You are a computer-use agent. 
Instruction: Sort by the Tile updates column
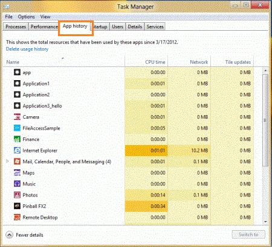tap(232, 62)
